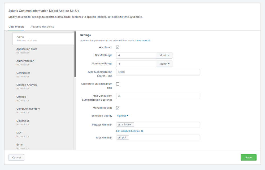This screenshot has width=265, height=170.
Task: Change Schedule priority from highest
Action: pyautogui.click(x=122, y=116)
